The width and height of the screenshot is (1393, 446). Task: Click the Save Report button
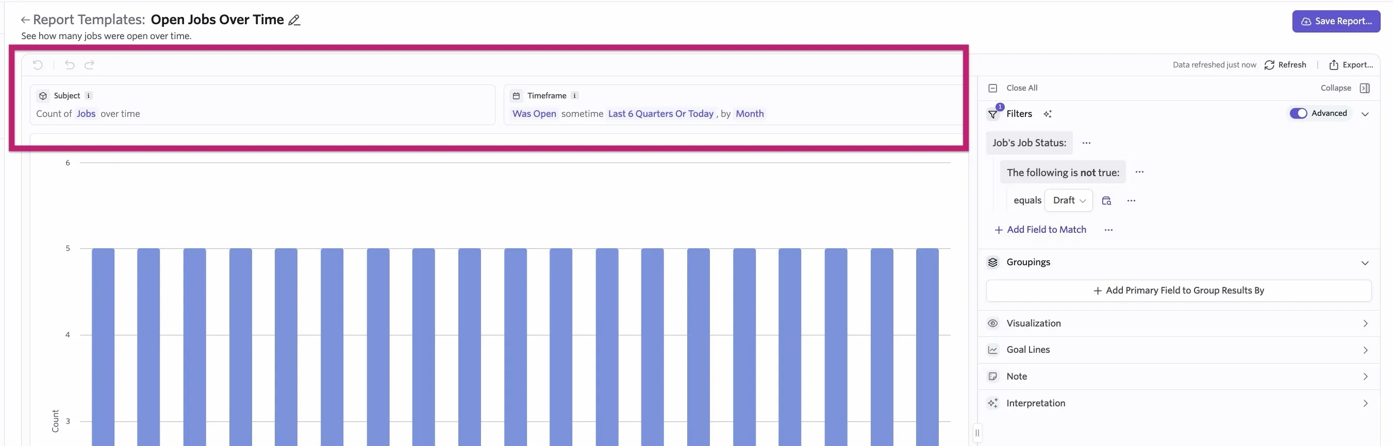[1336, 21]
